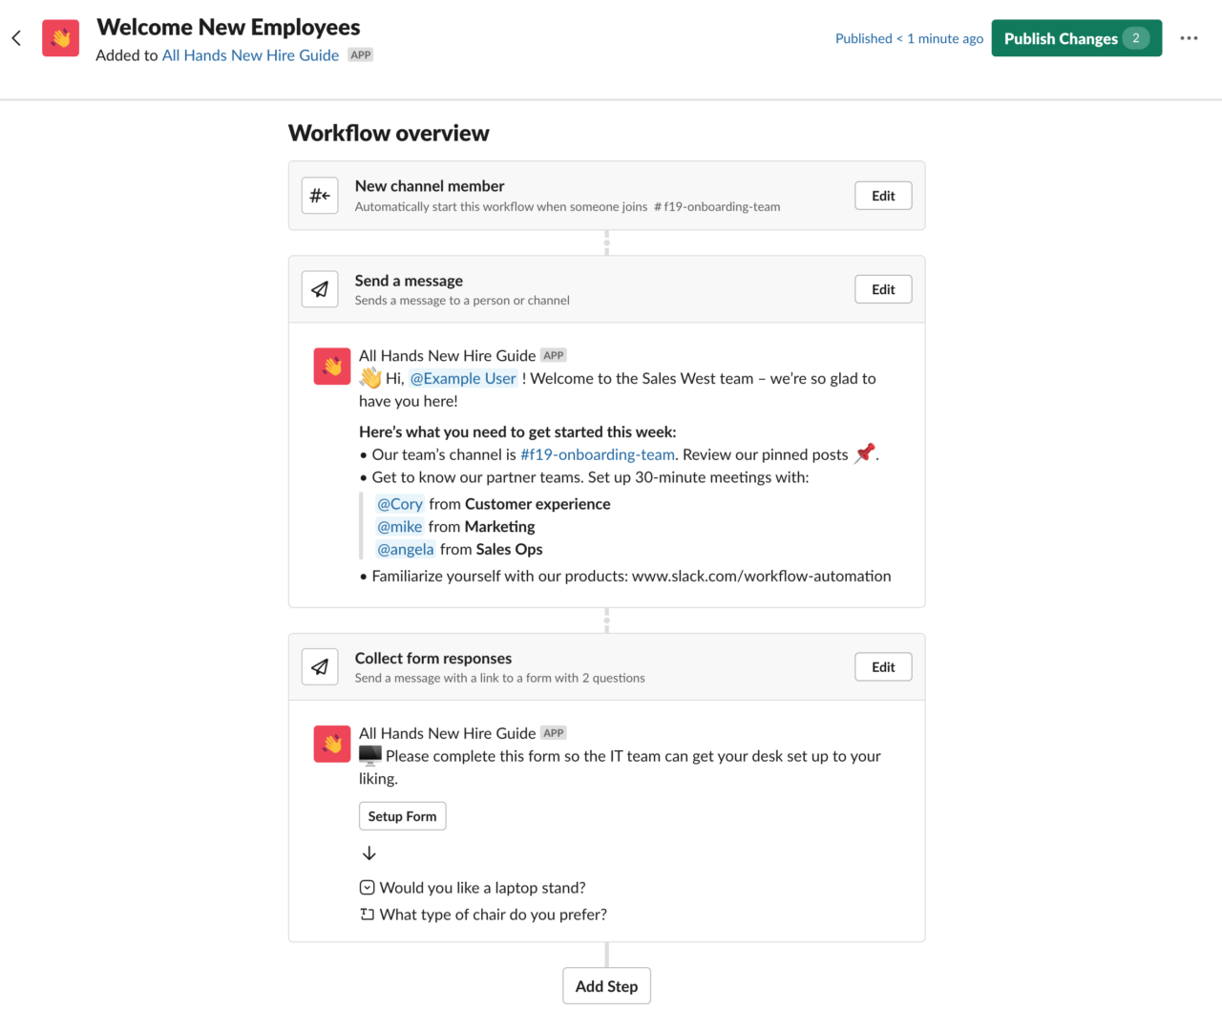
Task: Click the app avatar in the form responses preview
Action: (331, 743)
